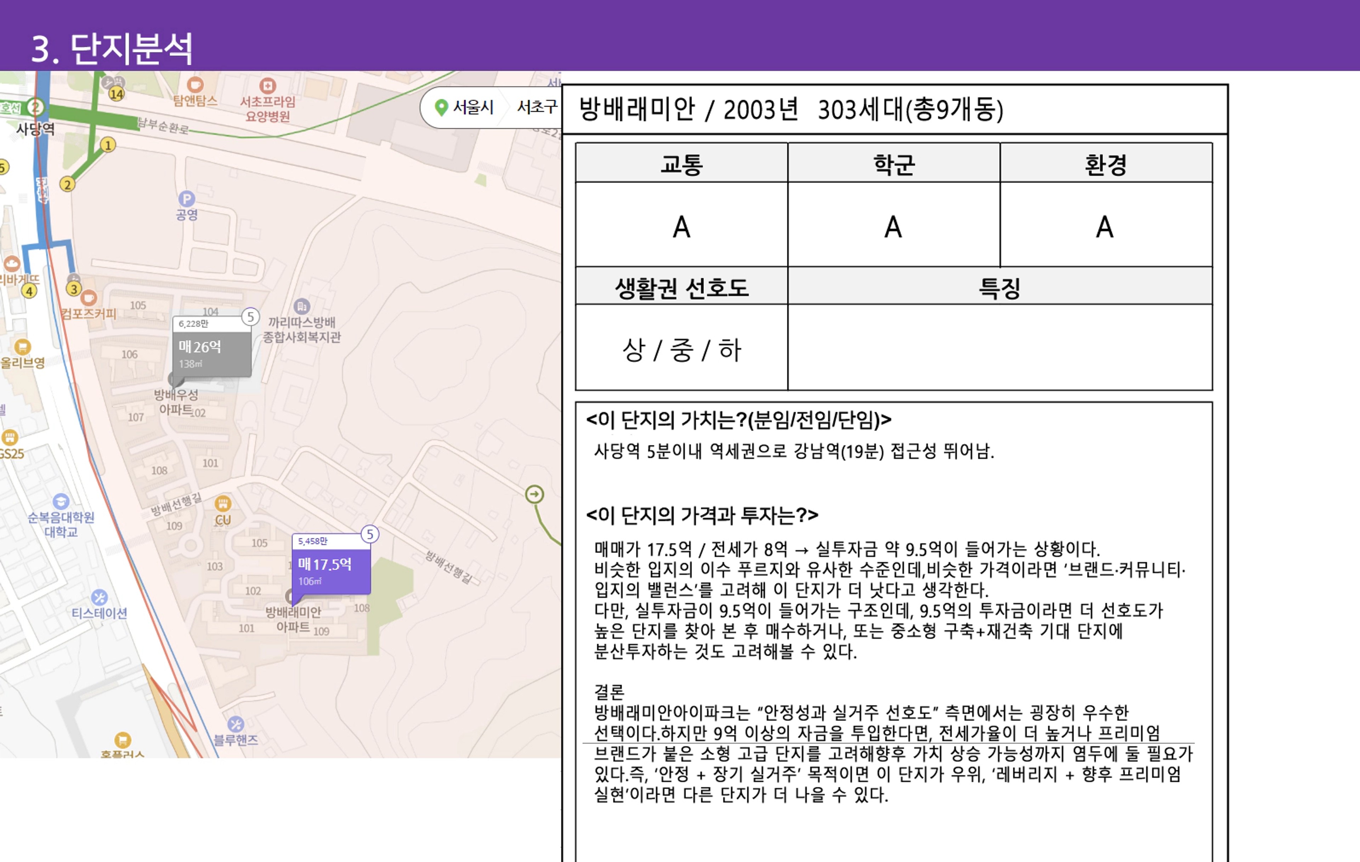Click the 까리따스방배 복지관 building icon
Viewport: 1360px width, 862px height.
point(302,306)
